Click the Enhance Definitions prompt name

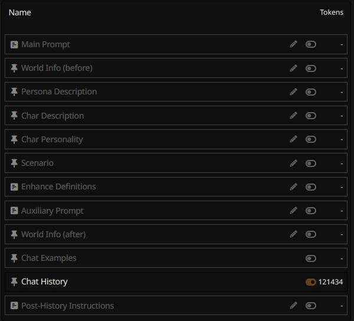[58, 186]
